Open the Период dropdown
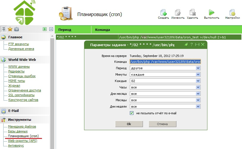Screen dimensions: 242x149 coord(198,68)
